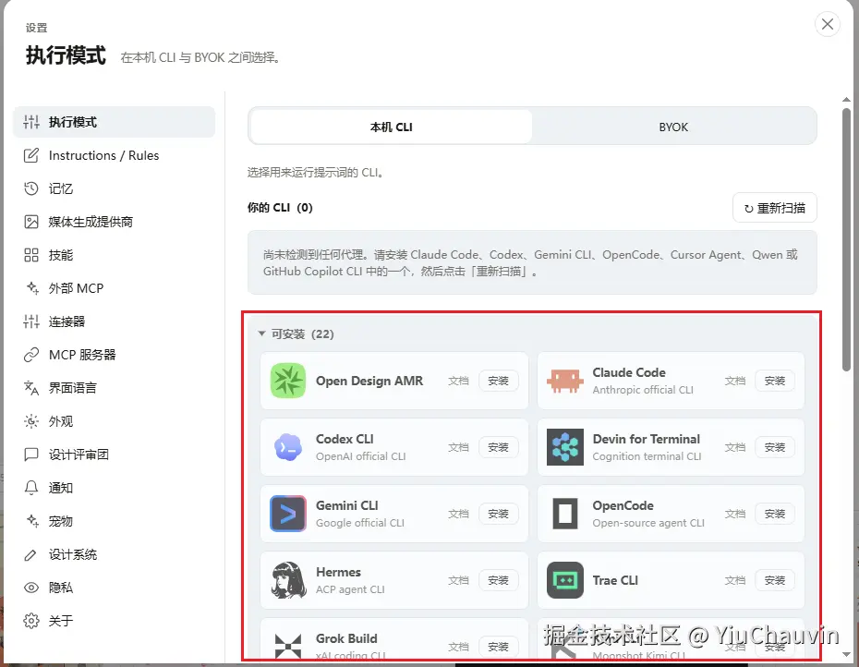Install Codex CLI
Screen dimensions: 859x667
[498, 447]
